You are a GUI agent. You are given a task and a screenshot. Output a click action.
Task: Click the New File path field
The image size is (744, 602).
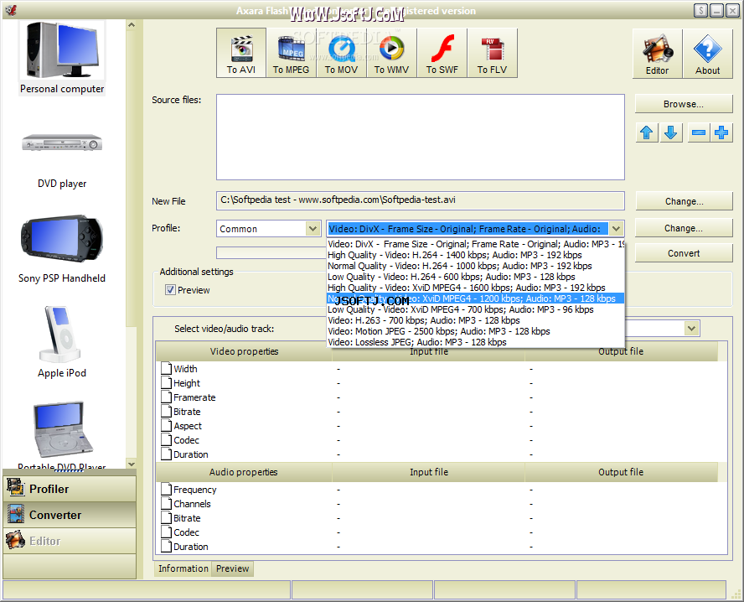click(x=421, y=200)
